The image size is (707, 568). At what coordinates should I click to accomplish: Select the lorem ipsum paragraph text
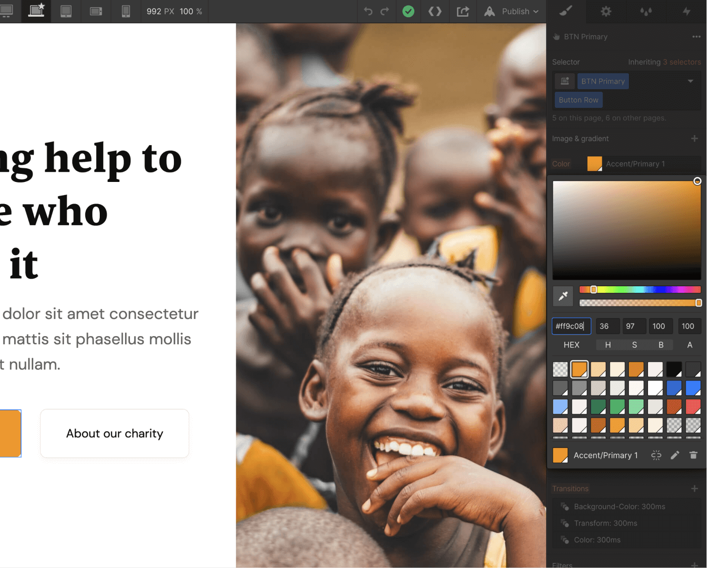[99, 339]
